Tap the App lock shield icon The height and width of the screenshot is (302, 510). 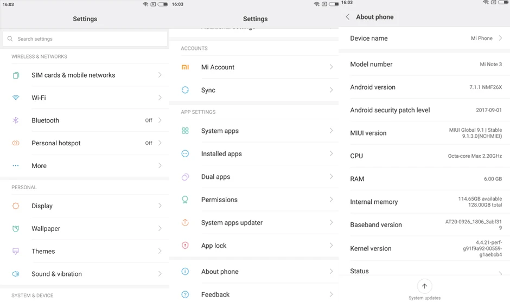(x=185, y=246)
